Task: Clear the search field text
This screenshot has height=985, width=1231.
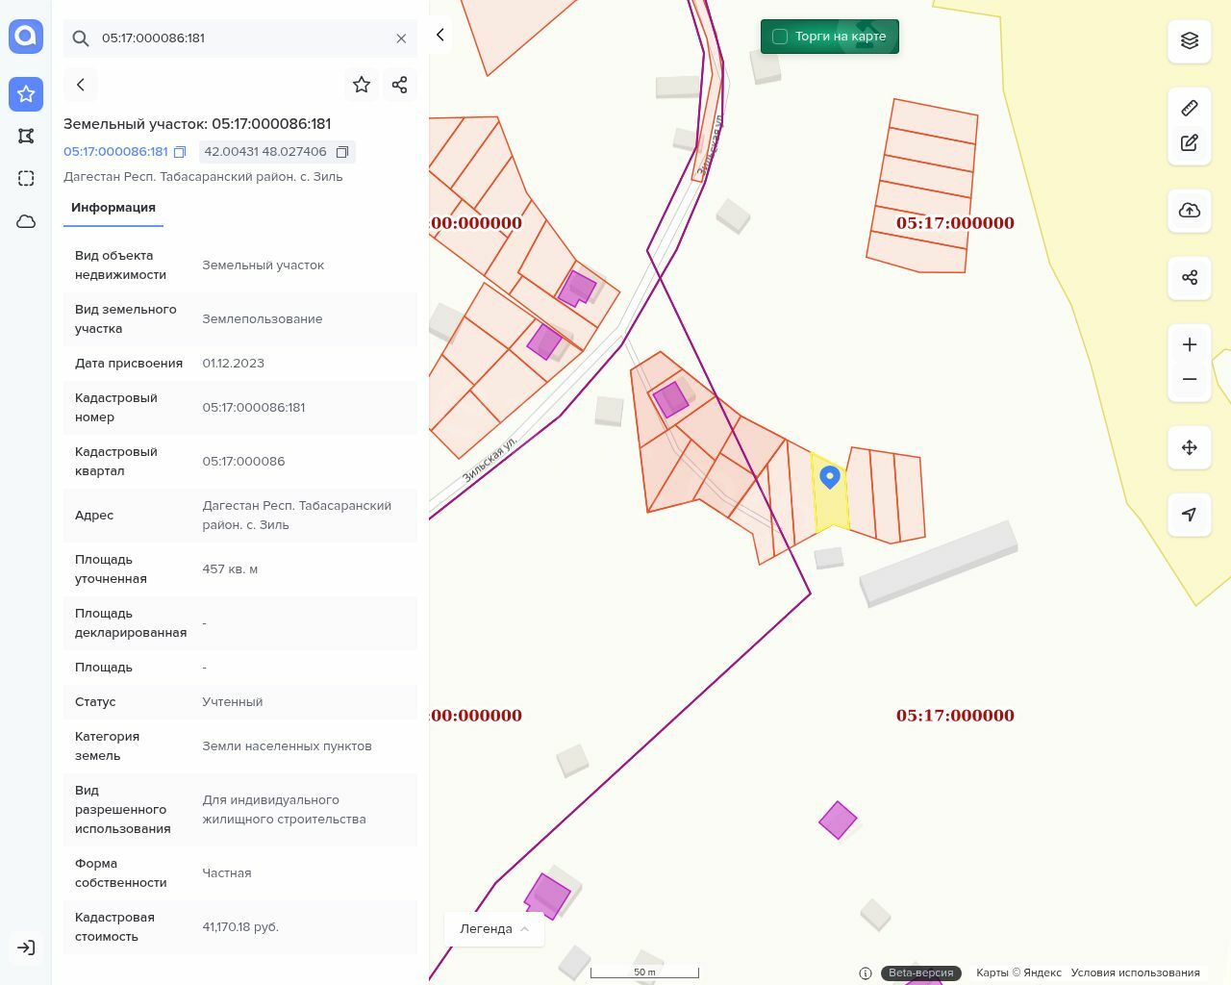Action: click(401, 38)
